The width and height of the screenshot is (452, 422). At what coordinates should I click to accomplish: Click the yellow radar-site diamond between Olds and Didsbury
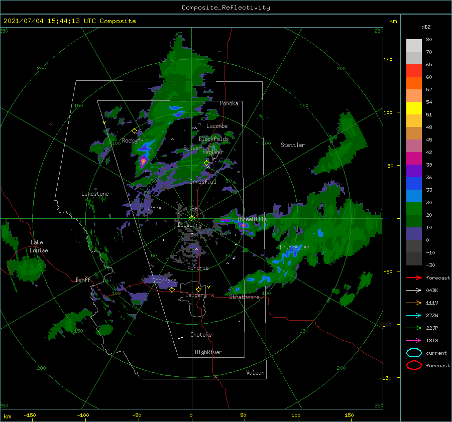pyautogui.click(x=192, y=218)
